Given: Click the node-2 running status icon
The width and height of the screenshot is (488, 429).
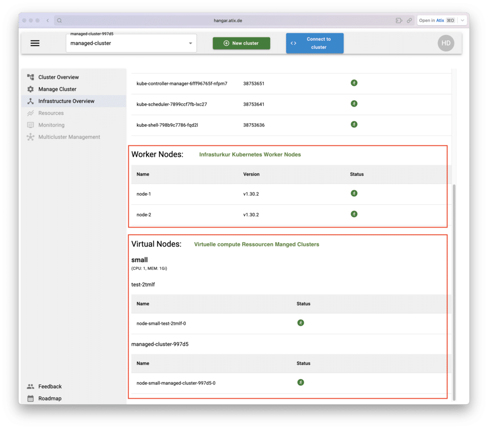Looking at the screenshot, I should (354, 214).
